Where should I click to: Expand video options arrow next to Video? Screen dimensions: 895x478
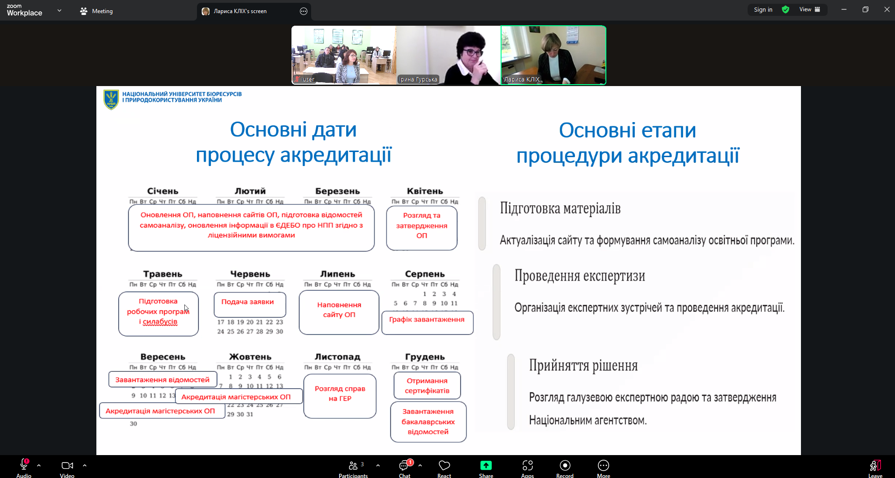coord(85,465)
